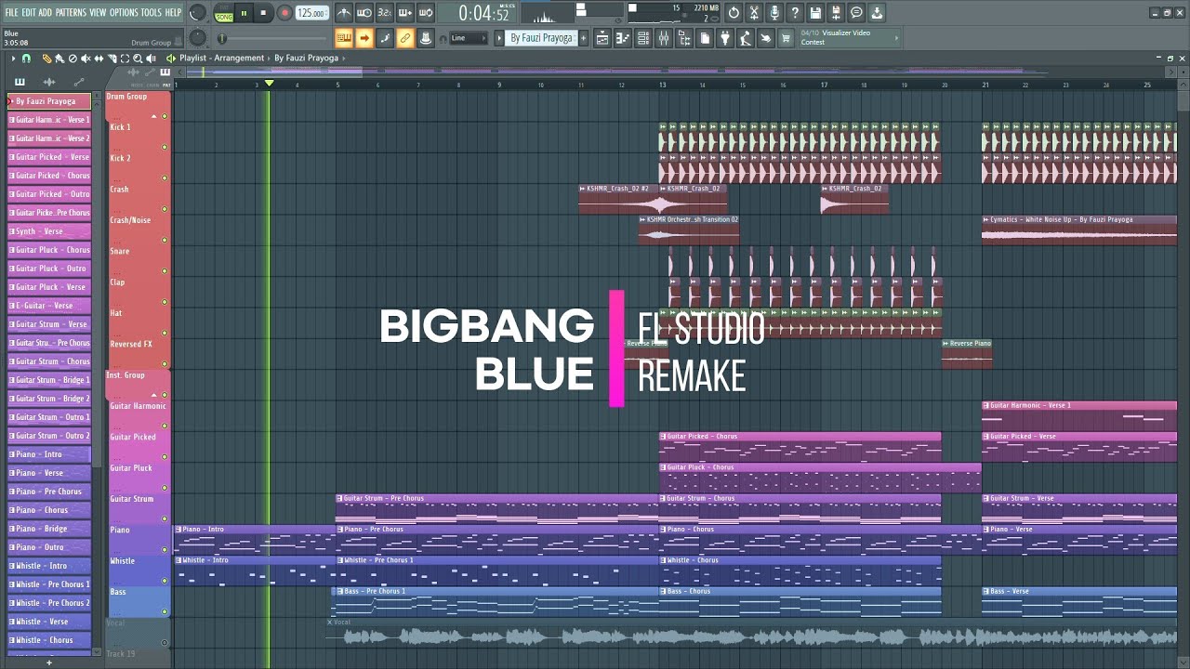
Task: Select the playlist Slice tool
Action: tap(112, 58)
